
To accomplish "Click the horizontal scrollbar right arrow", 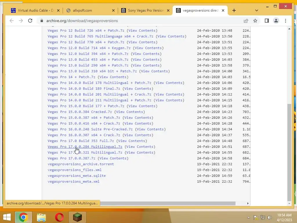I will (248, 203).
